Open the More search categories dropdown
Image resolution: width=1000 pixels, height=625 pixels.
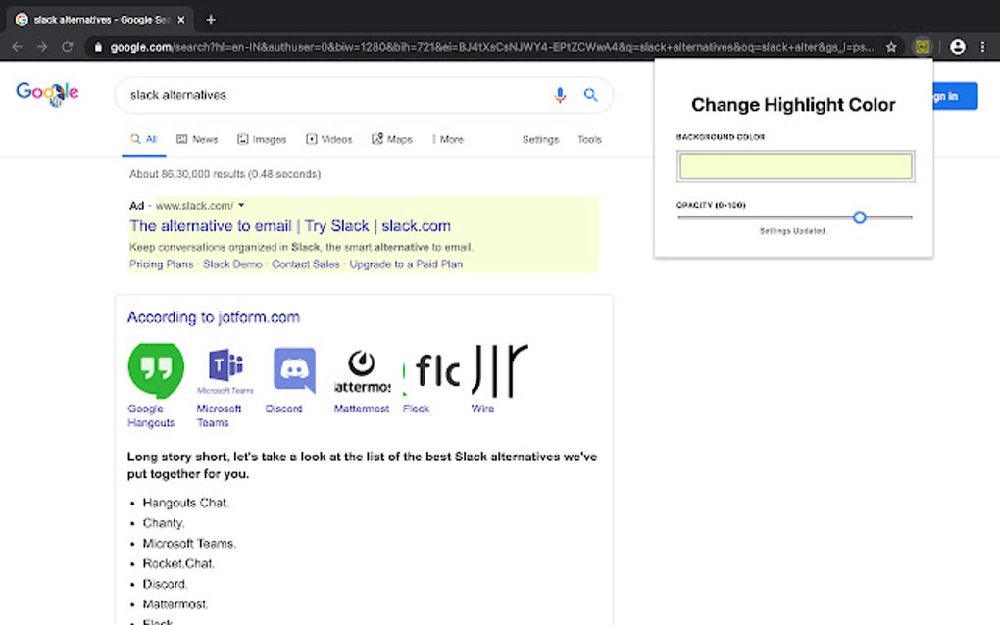tap(447, 139)
